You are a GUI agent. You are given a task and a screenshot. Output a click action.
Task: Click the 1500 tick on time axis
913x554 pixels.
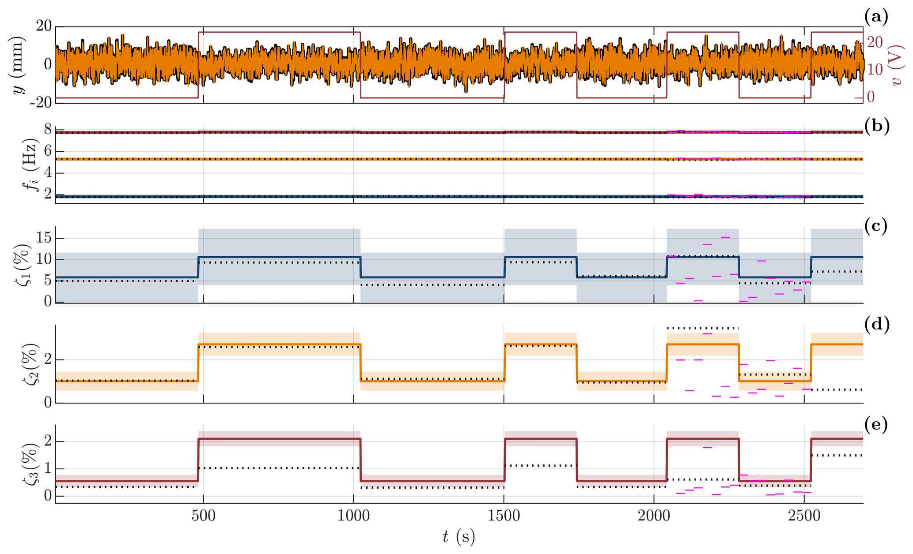[x=504, y=516]
